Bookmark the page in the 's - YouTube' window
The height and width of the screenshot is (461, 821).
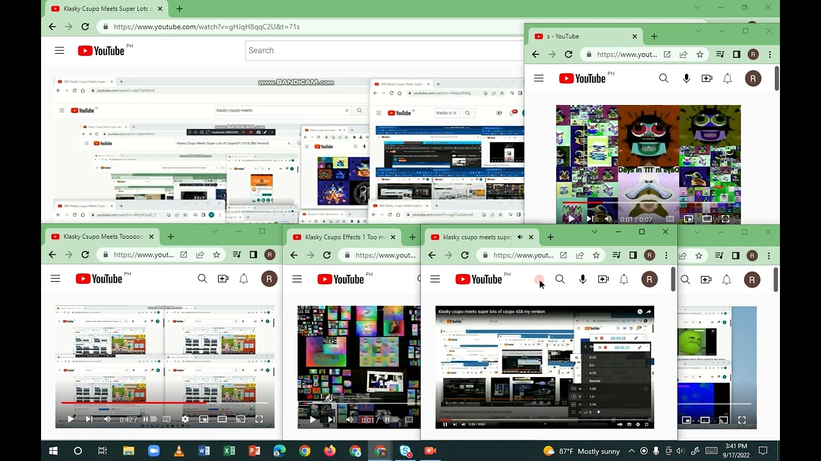(700, 54)
